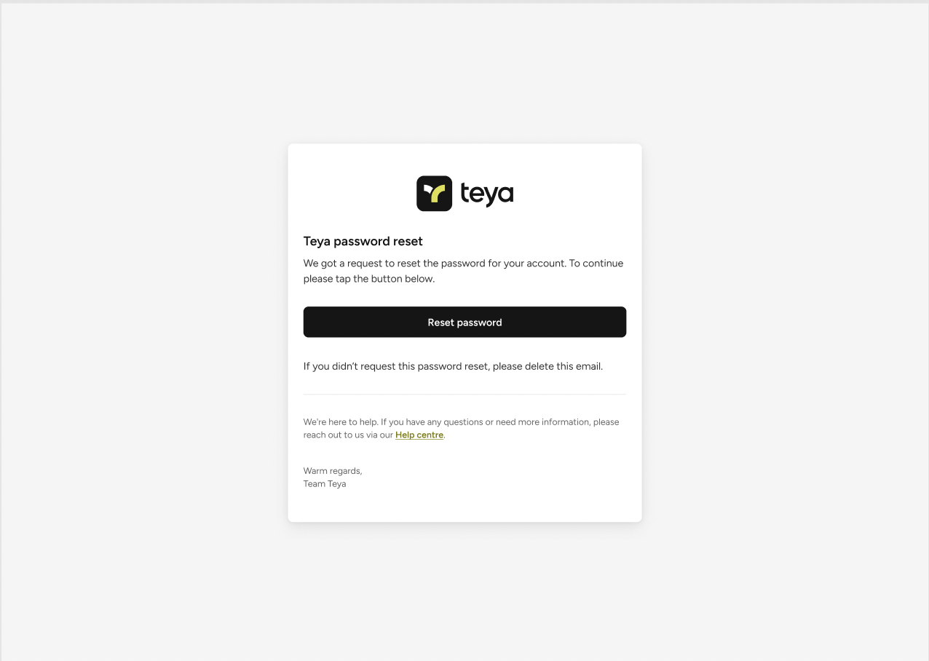The image size is (929, 661).
Task: Click the 'delete this email' phrase
Action: pos(564,366)
